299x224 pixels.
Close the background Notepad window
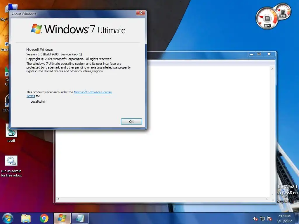click(x=269, y=54)
